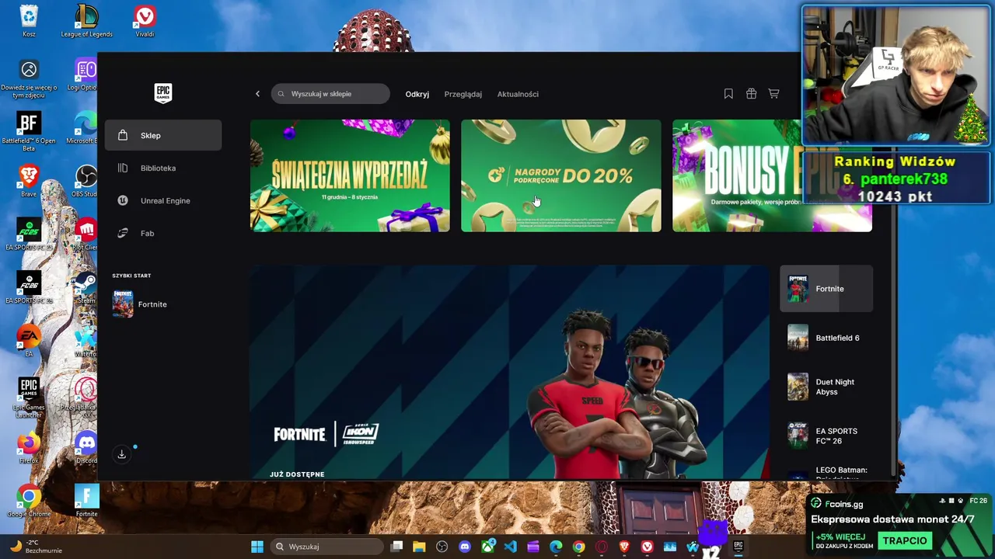Open the weather widget showing -2°C

click(35, 547)
